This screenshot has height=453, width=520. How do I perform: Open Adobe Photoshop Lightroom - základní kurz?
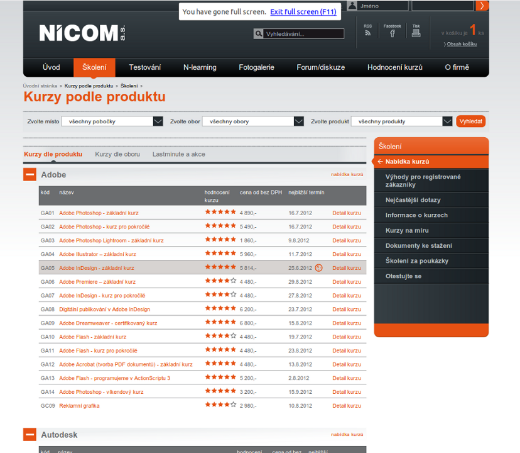tap(111, 240)
